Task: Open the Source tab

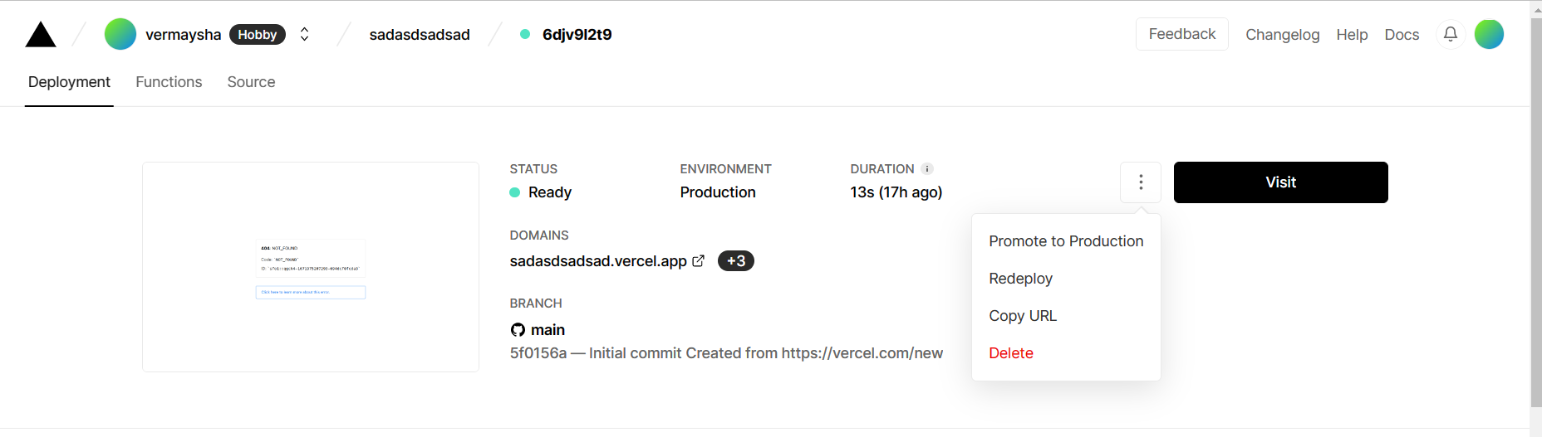Action: pos(251,82)
